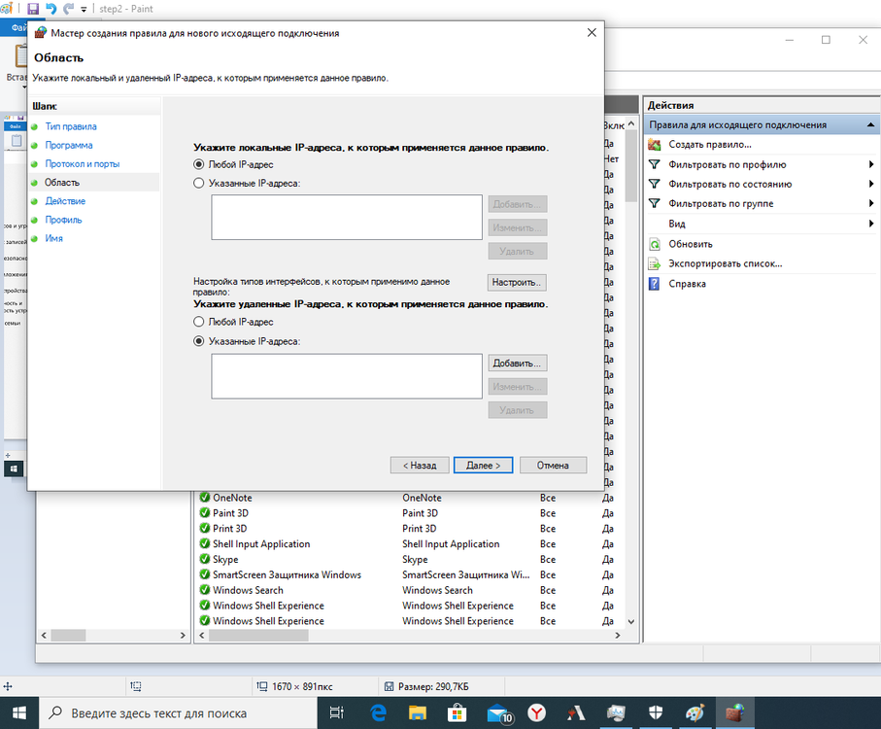Select 'Протокол и порты' wizard step

tap(82, 164)
